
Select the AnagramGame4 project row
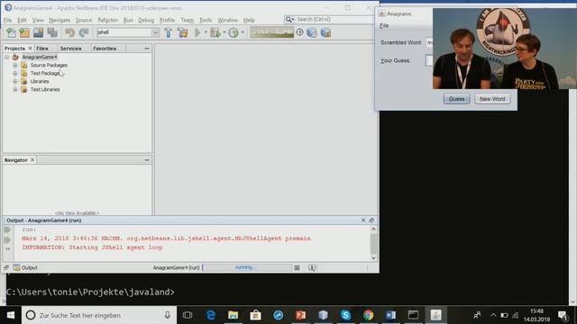point(40,57)
